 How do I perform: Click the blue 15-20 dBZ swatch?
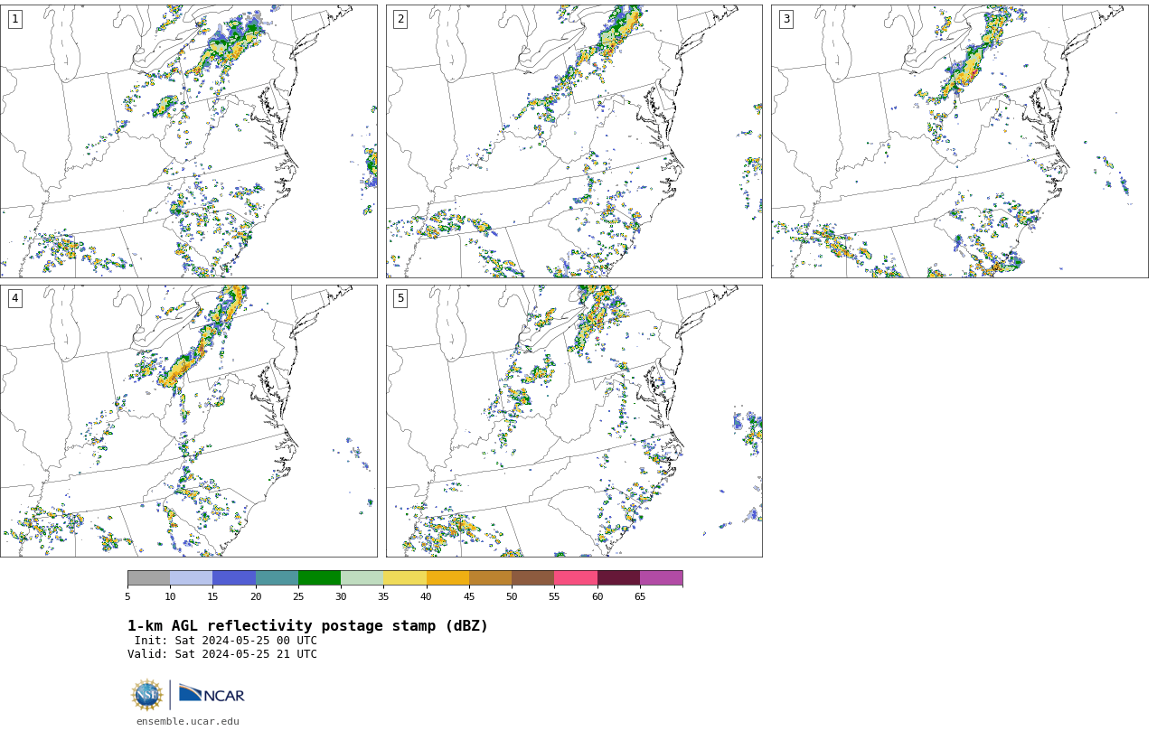click(234, 578)
